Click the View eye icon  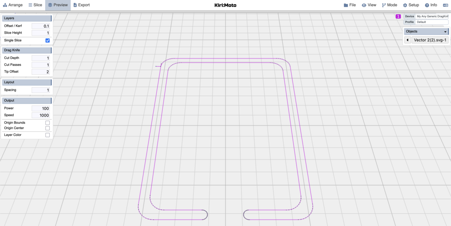point(364,5)
